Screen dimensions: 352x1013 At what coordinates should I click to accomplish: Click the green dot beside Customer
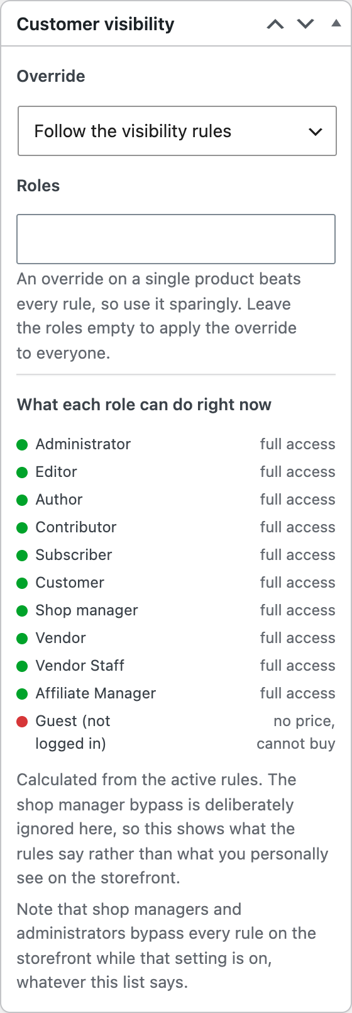22,583
